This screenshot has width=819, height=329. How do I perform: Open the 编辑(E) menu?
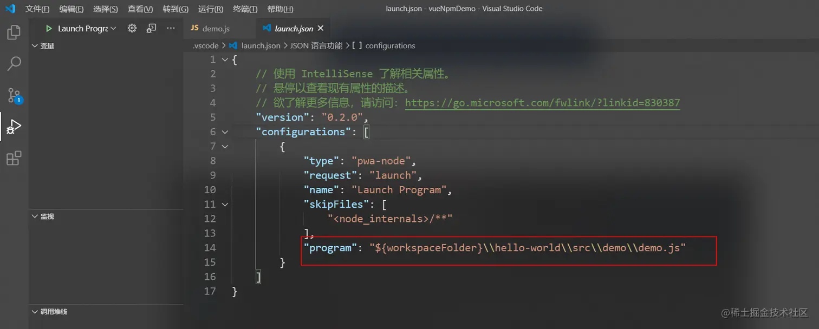[x=71, y=9]
